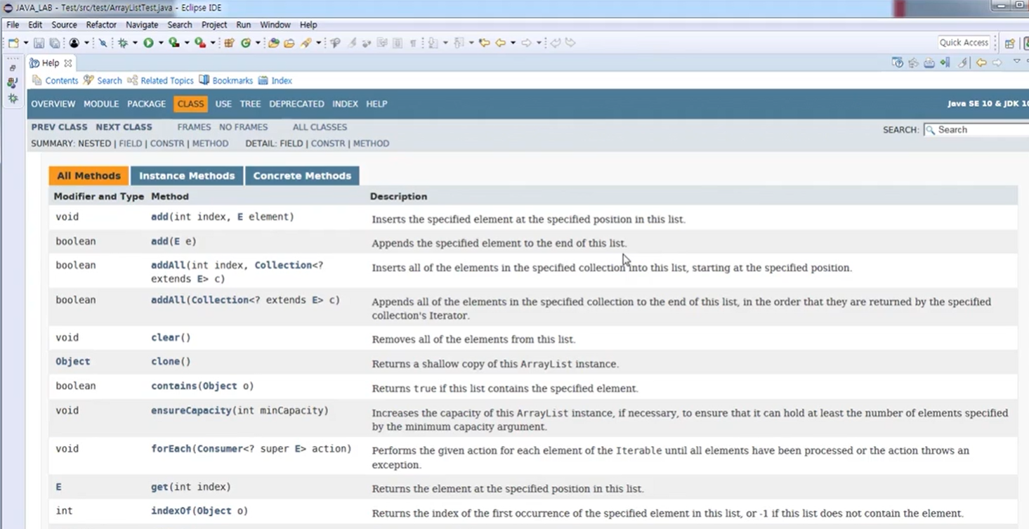The width and height of the screenshot is (1029, 529).
Task: Click the New file toolbar icon
Action: [x=14, y=43]
